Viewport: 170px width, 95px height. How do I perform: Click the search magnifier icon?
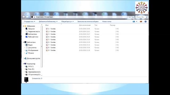tap(147, 17)
